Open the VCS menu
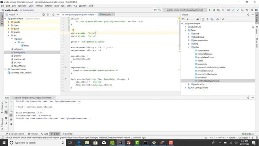This screenshot has width=259, height=146. point(75,6)
